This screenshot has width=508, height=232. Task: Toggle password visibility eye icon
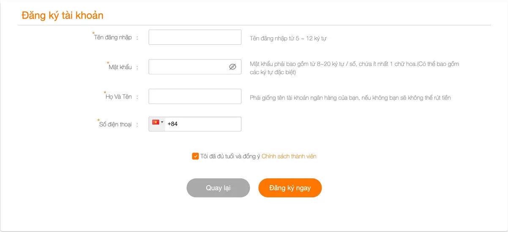tap(232, 67)
